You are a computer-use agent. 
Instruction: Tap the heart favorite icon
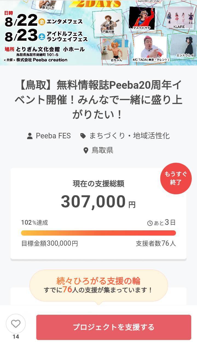[x=16, y=324]
